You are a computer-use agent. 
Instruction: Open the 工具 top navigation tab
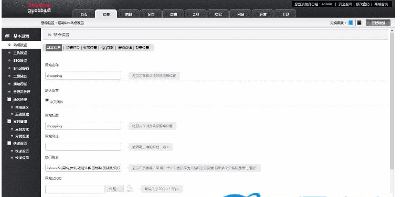[x=285, y=14]
